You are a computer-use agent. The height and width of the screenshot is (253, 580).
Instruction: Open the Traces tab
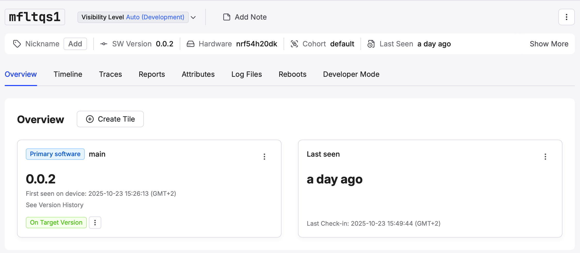(111, 74)
